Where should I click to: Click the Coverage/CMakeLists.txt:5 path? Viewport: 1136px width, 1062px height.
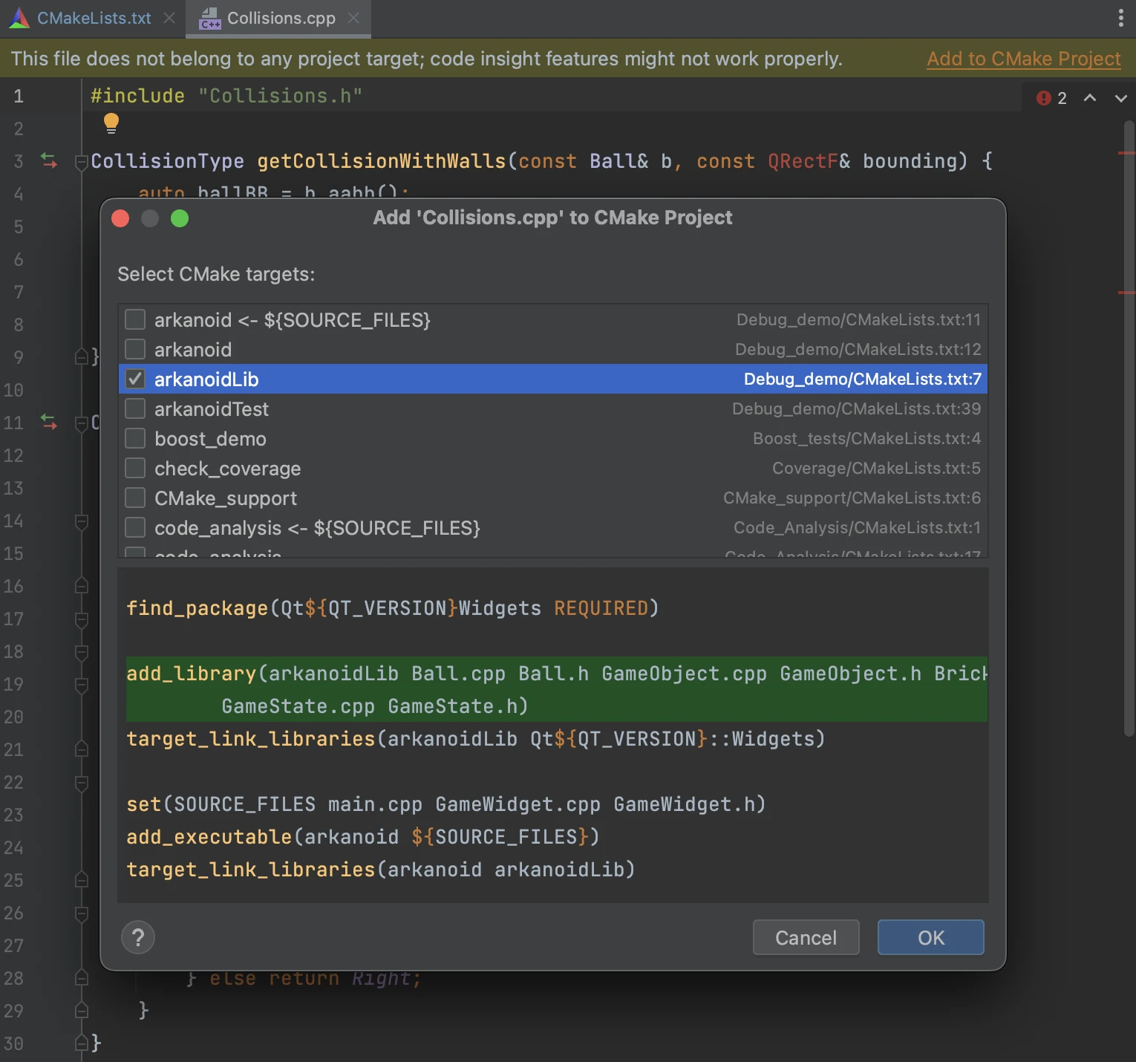tap(876, 468)
